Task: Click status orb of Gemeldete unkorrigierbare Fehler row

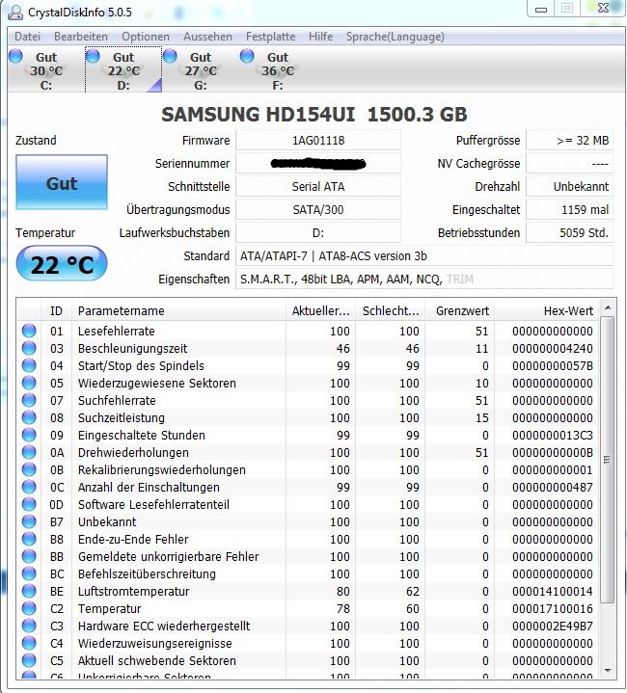Action: 29,556
